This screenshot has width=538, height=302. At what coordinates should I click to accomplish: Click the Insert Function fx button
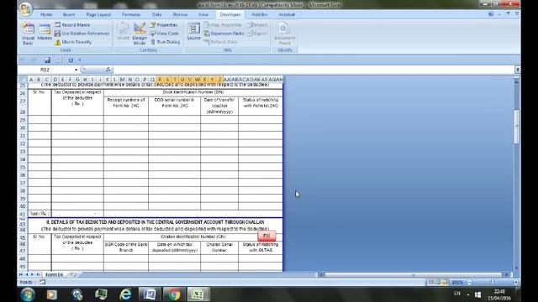[x=108, y=70]
